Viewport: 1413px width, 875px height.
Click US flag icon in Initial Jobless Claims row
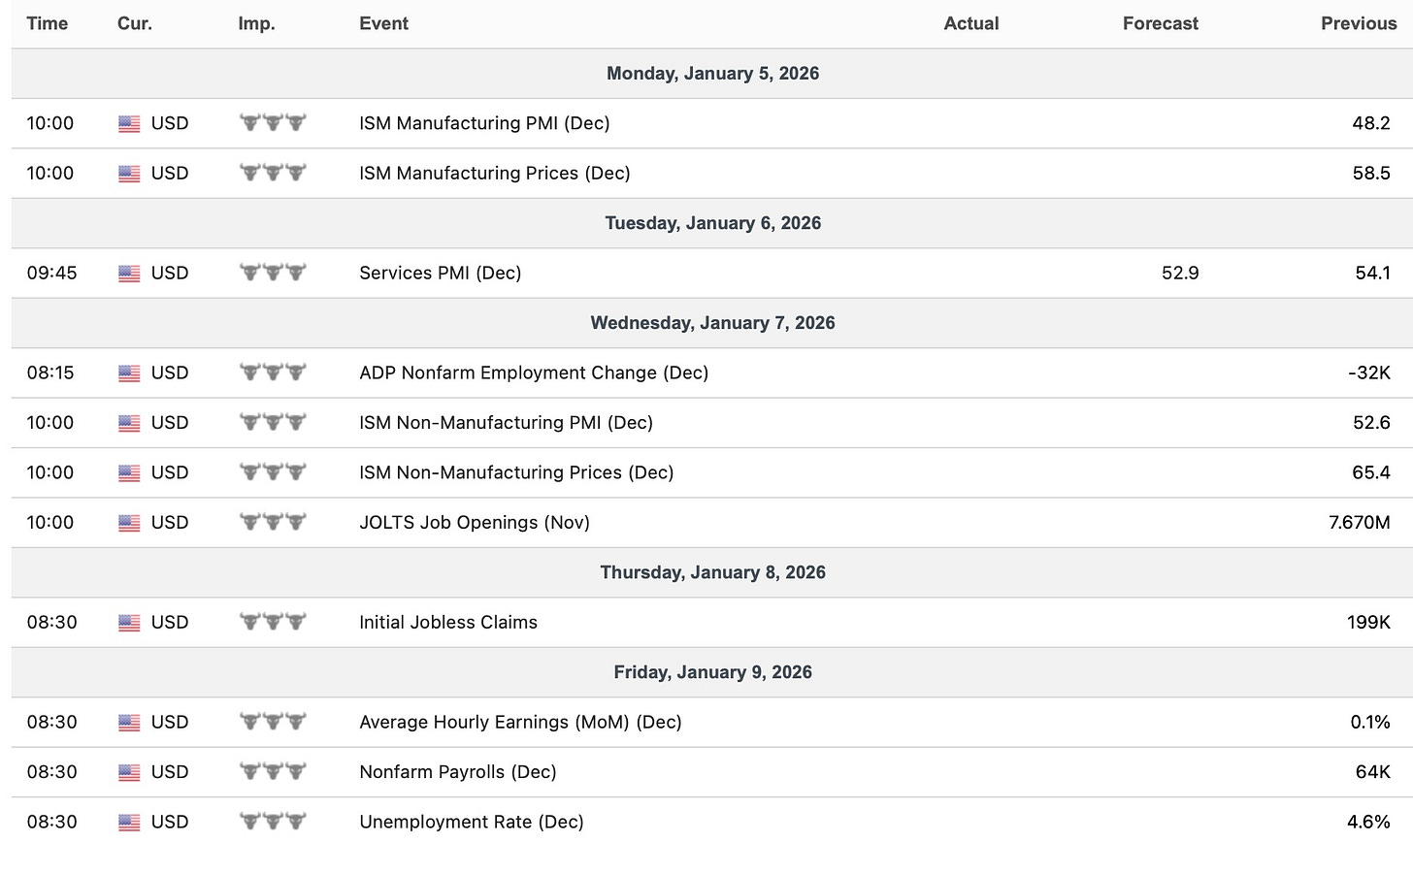point(129,623)
